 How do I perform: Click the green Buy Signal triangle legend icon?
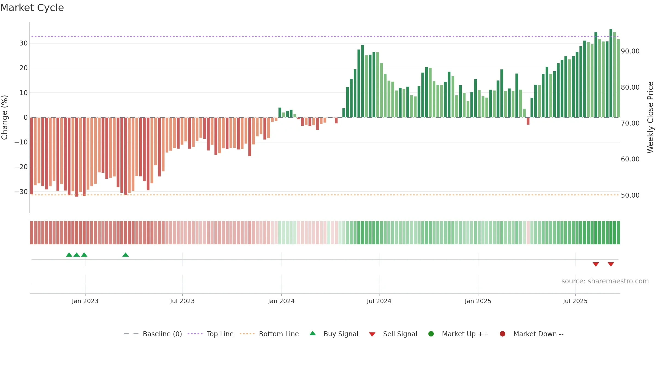pyautogui.click(x=313, y=334)
